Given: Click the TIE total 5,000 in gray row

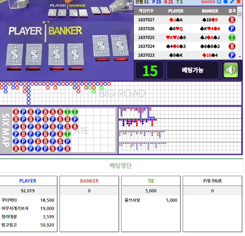Looking at the screenshot, I should click(151, 191).
